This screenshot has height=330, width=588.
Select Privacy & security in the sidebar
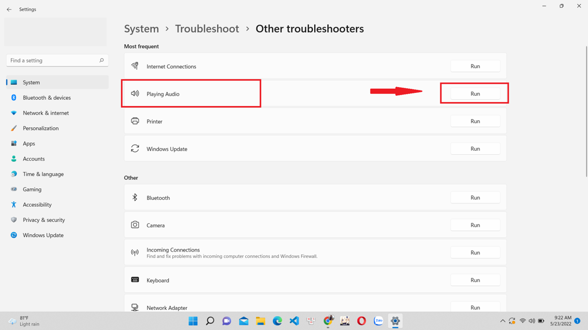click(57, 220)
